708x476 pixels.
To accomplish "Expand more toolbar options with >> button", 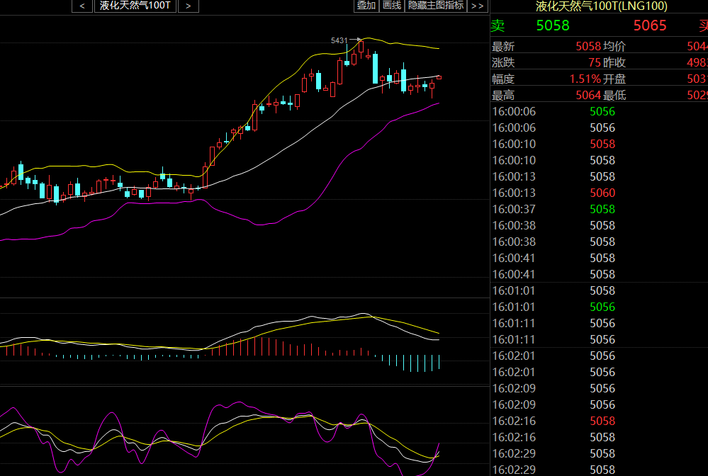I will pos(477,6).
